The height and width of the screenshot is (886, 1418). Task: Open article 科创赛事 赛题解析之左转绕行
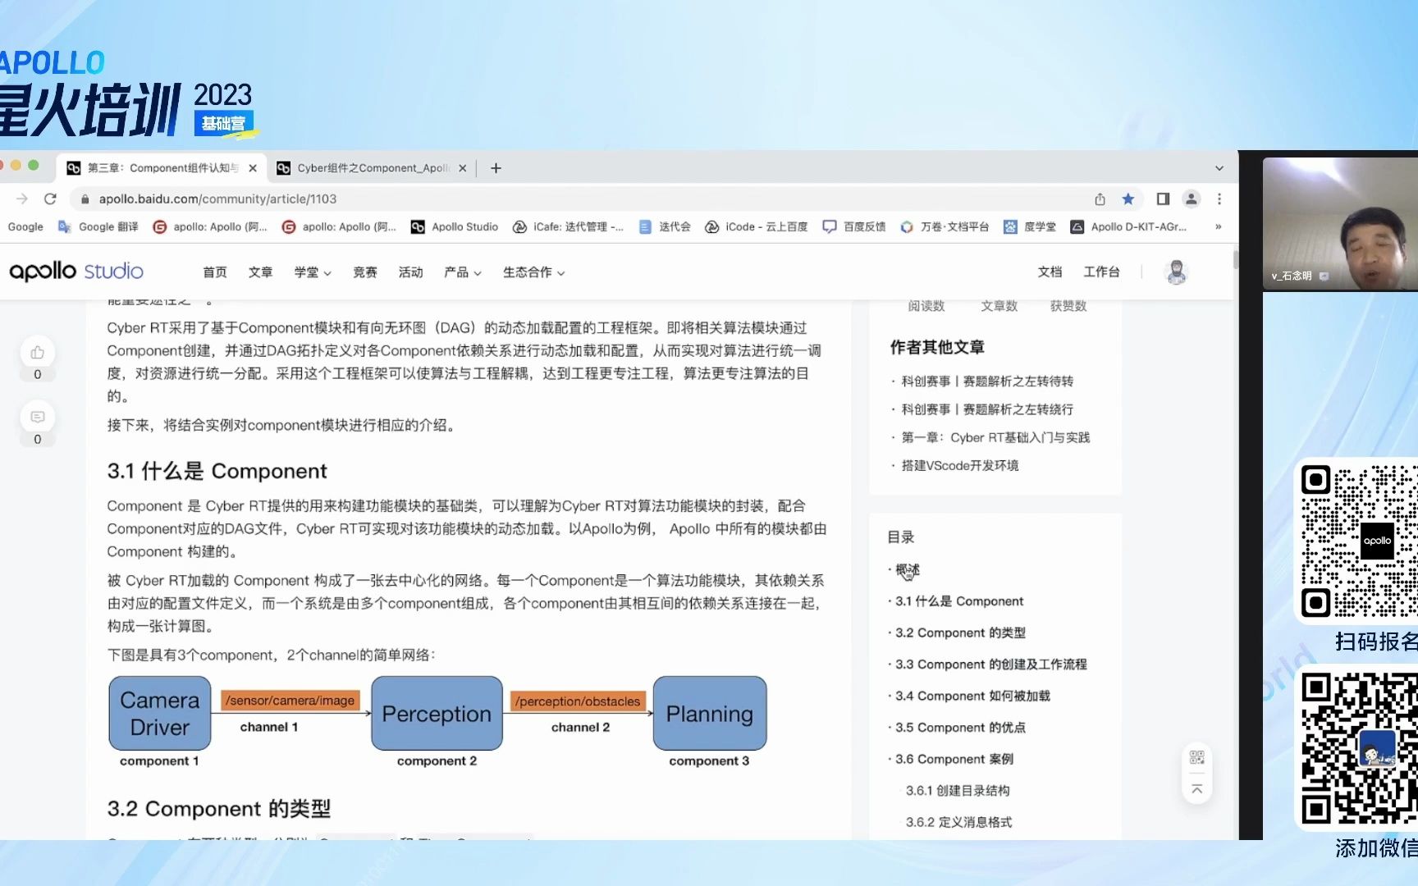click(987, 409)
